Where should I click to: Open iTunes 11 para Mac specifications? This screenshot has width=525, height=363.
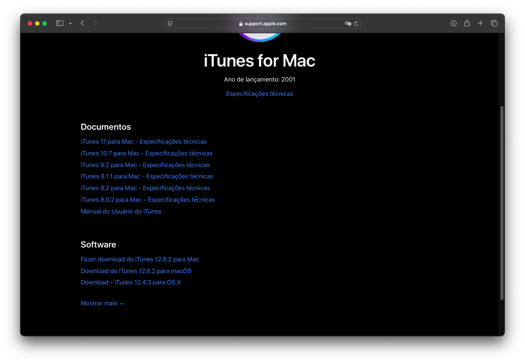coord(144,142)
